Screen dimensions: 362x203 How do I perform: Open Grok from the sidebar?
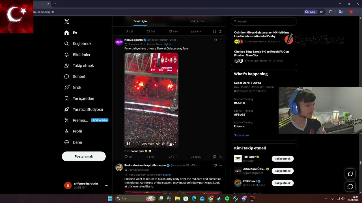click(73, 87)
